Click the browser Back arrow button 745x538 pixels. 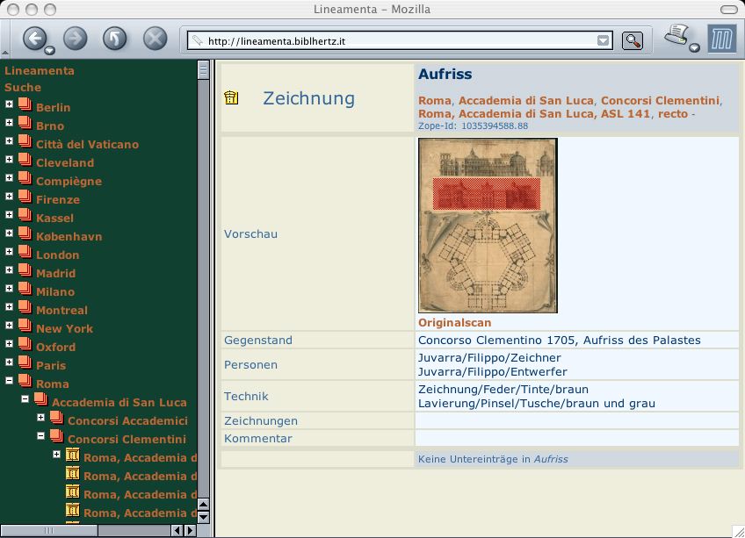(x=35, y=38)
